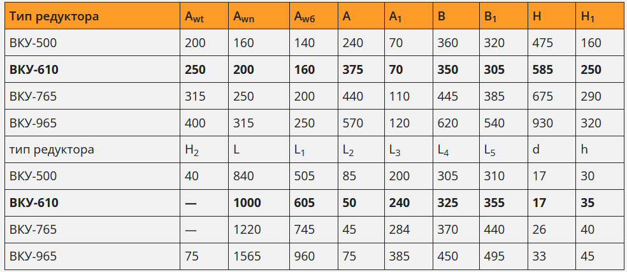Viewport: 627px width, 272px height.
Task: Click the H value 930 for ВКУ-965
Action: pos(543,123)
